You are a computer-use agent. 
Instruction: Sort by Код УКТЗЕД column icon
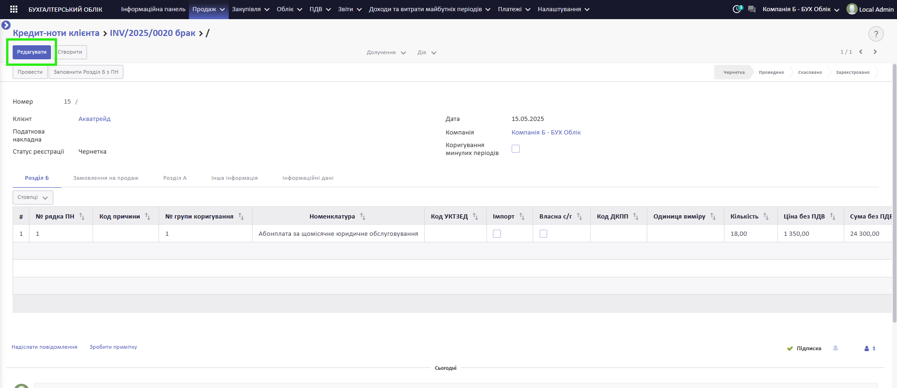(x=475, y=216)
